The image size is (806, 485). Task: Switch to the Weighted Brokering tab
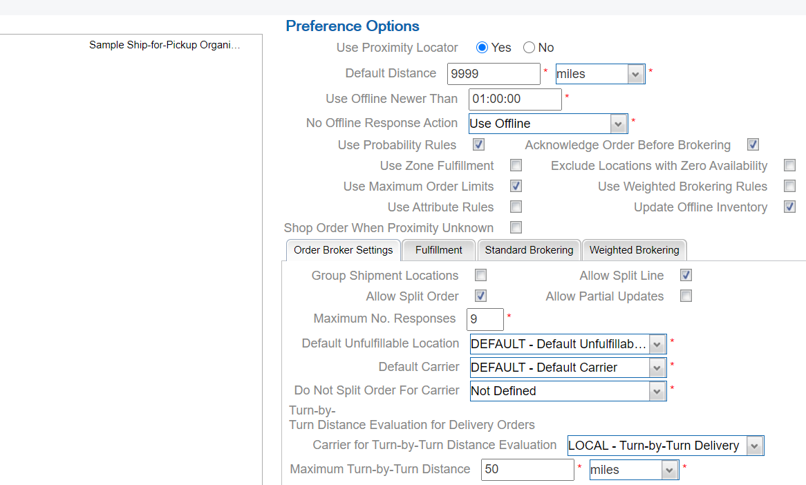(634, 250)
